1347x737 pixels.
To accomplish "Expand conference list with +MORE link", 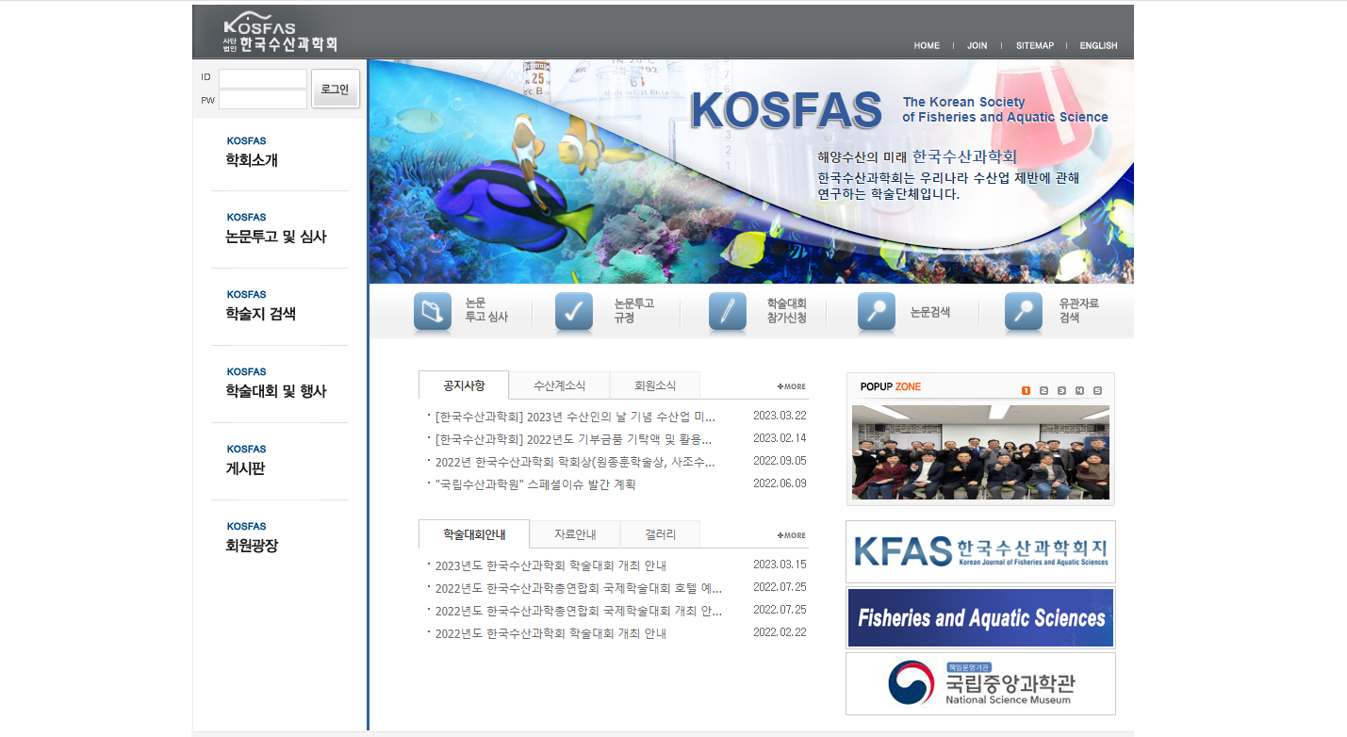I will tap(792, 535).
